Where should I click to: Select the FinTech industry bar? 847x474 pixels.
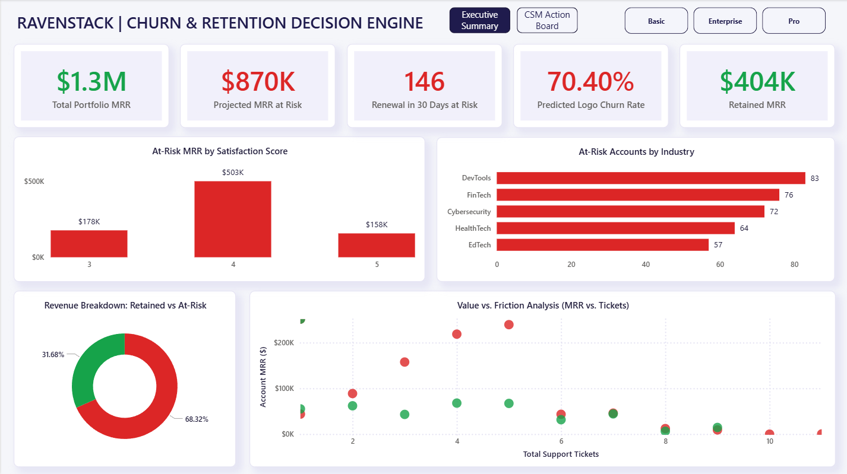(638, 195)
